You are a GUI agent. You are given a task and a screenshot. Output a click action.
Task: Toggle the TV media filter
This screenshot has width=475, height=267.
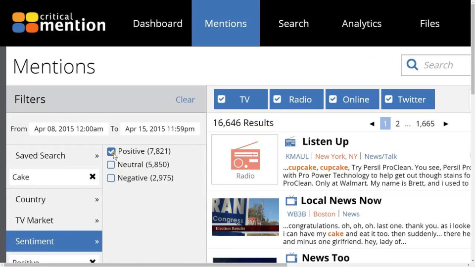pos(241,99)
